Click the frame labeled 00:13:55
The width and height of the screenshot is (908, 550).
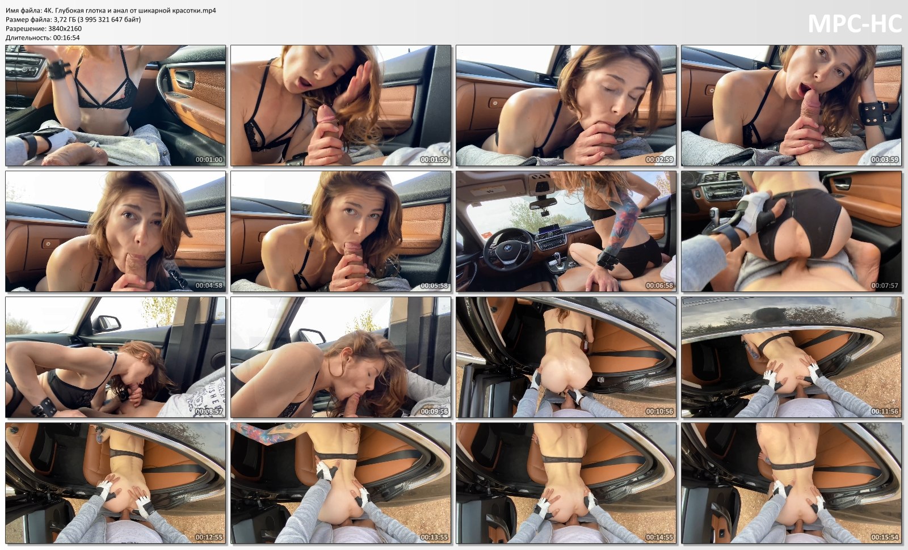click(340, 483)
